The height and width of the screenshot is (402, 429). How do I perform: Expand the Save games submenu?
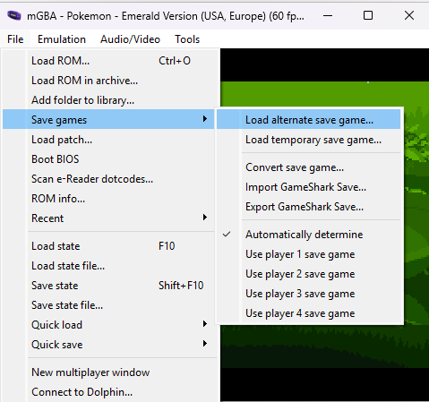coord(108,120)
